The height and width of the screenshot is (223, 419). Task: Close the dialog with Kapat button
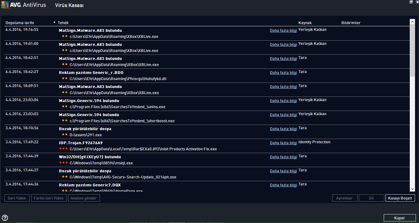click(400, 218)
